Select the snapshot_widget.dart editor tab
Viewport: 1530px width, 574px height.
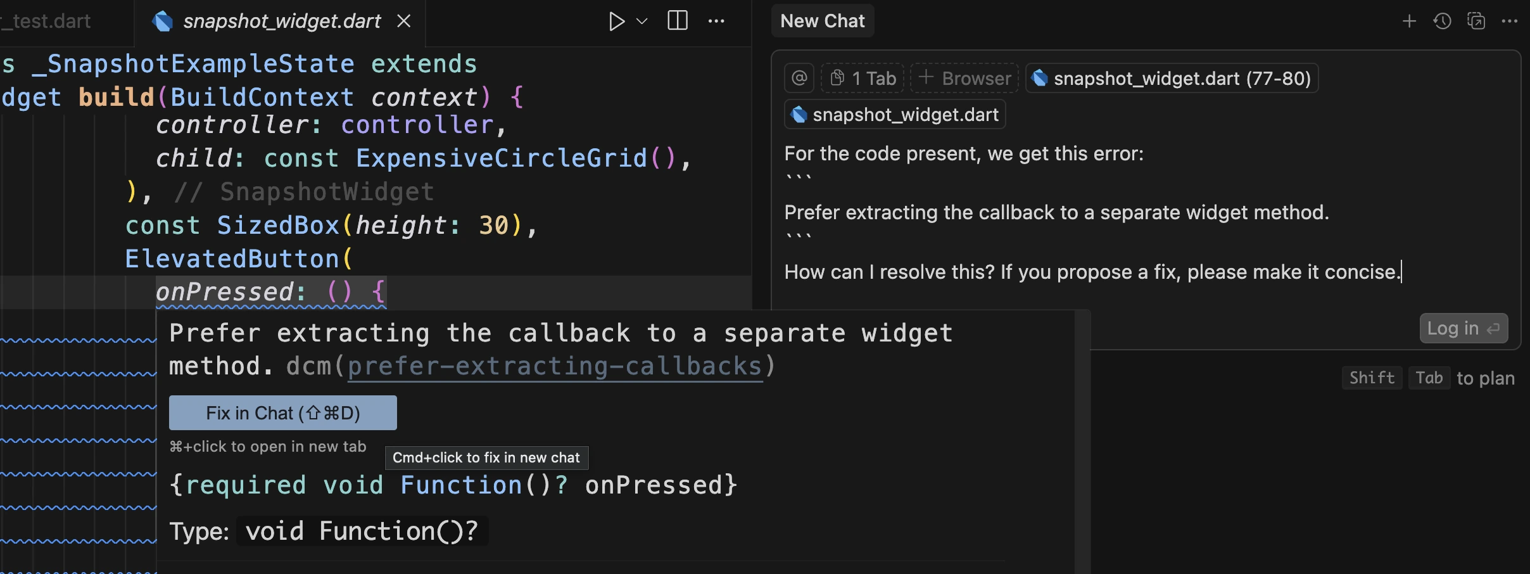pyautogui.click(x=282, y=20)
